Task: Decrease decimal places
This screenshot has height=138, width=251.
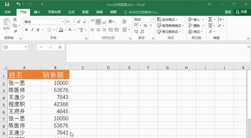Action: [x=142, y=31]
